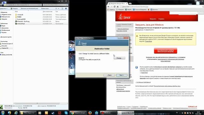Click the red agree and start download button
This screenshot has width=204, height=115.
[165, 51]
